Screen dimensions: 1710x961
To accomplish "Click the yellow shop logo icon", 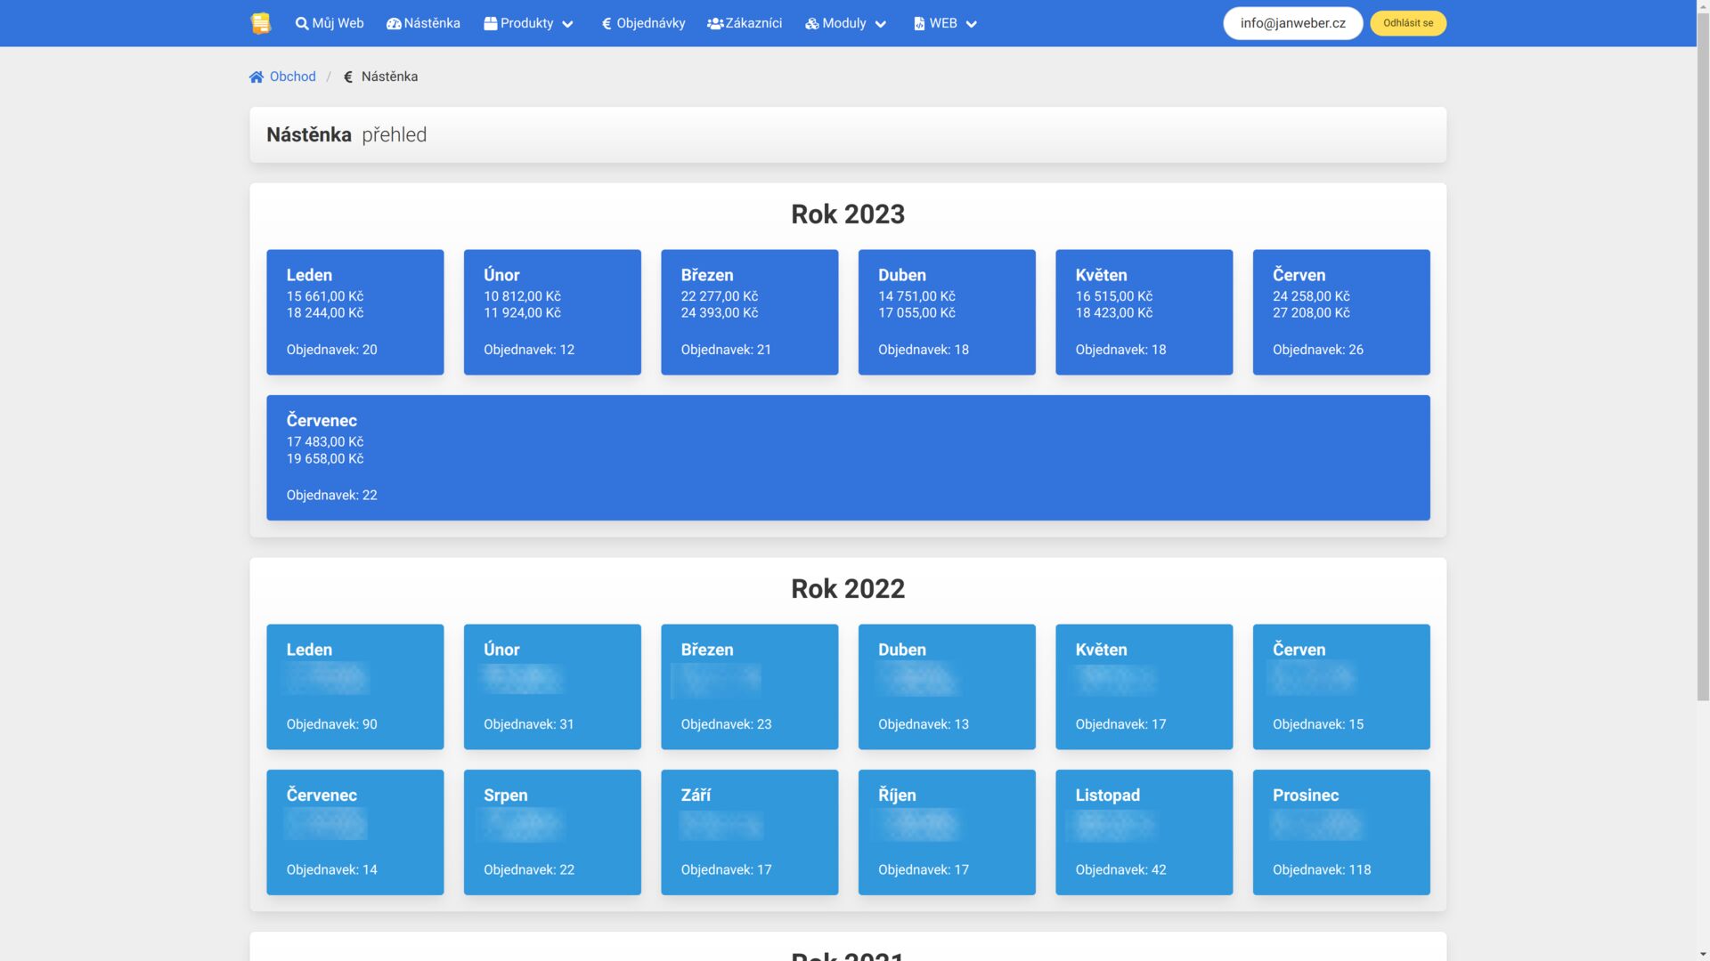I will click(x=260, y=23).
